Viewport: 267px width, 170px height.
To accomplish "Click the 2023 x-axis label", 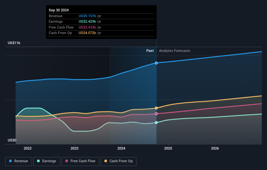I will [74, 148].
